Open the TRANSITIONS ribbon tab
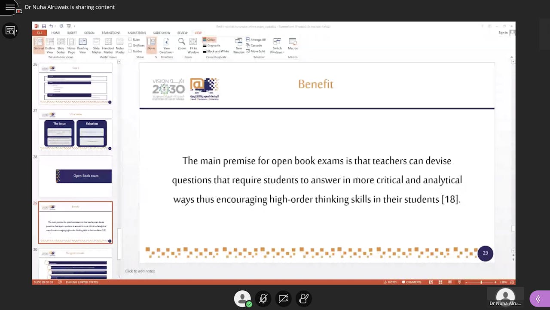 111,33
